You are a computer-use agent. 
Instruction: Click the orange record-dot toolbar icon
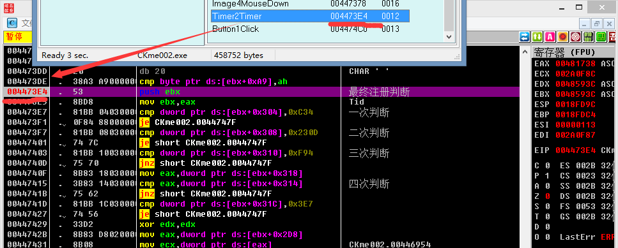[562, 37]
